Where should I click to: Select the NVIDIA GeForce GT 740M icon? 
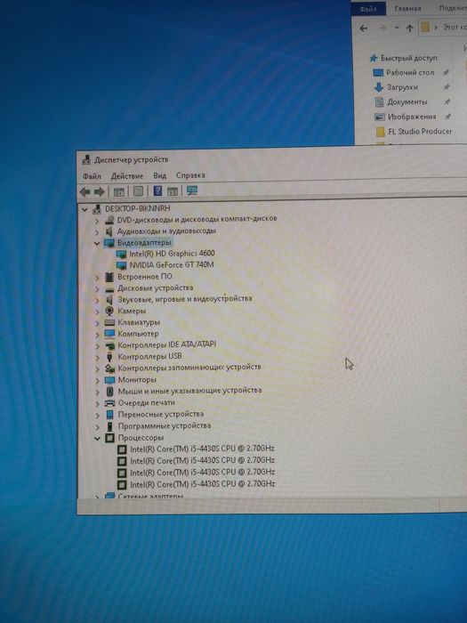(x=122, y=265)
